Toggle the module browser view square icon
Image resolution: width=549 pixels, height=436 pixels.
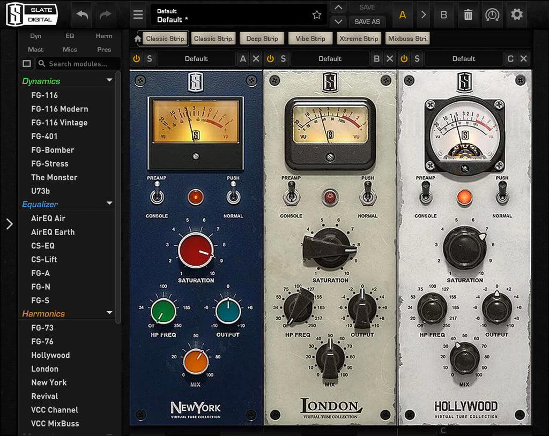(27, 64)
